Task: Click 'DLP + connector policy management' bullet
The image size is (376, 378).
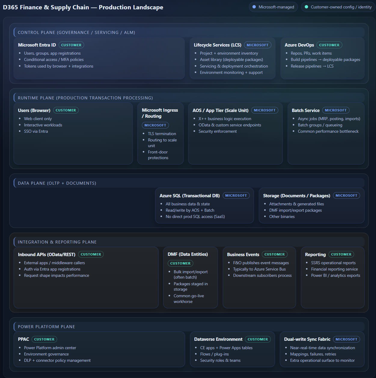Action: point(57,361)
